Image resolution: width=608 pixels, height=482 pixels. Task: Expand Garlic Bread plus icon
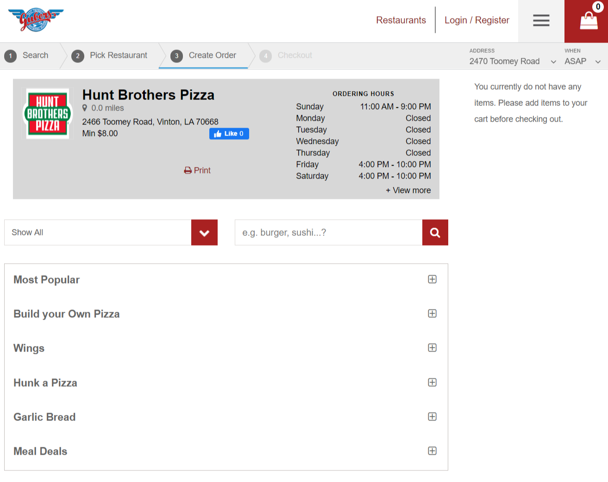pyautogui.click(x=432, y=417)
